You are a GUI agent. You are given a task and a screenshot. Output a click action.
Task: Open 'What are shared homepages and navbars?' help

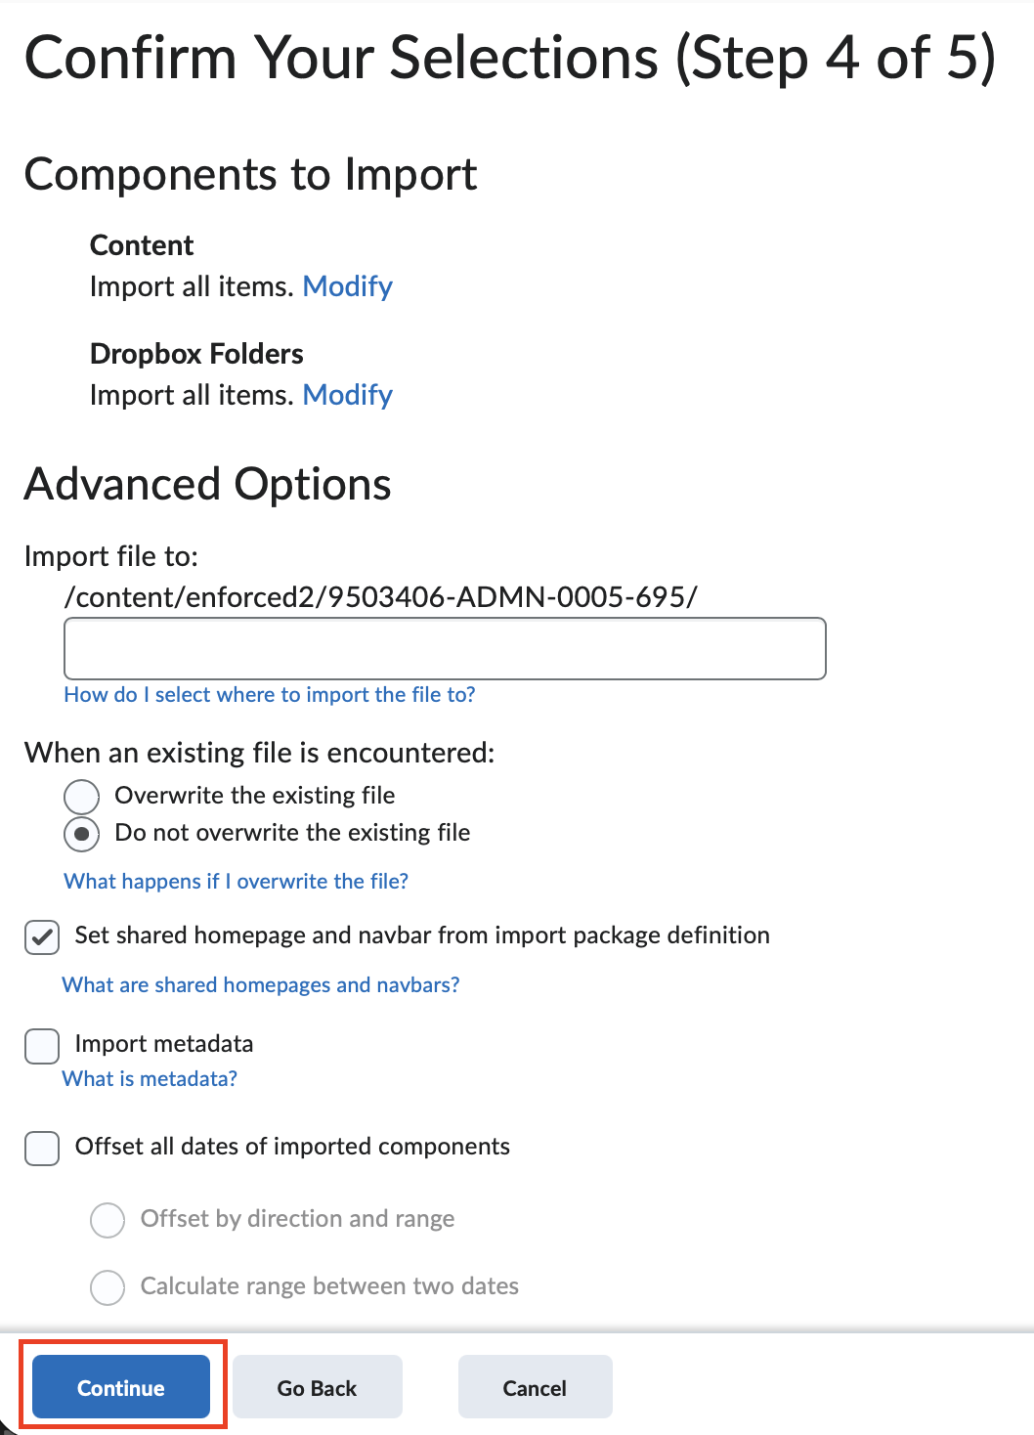click(260, 984)
